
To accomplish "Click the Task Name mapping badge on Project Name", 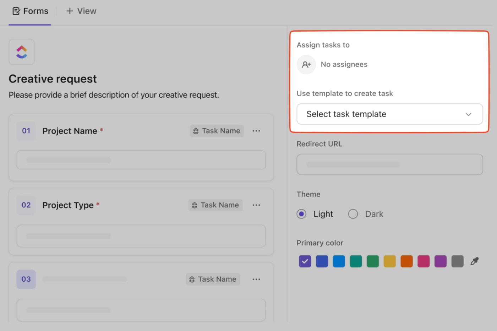I will 217,131.
